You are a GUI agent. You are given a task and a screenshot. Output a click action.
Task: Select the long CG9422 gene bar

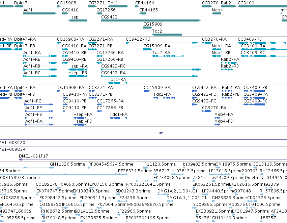coord(151,20)
